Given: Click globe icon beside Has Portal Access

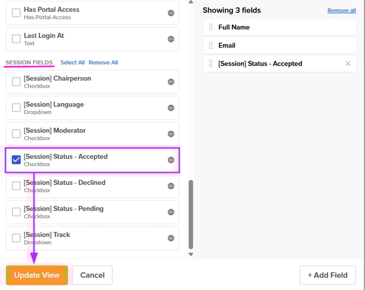Looking at the screenshot, I should [171, 13].
